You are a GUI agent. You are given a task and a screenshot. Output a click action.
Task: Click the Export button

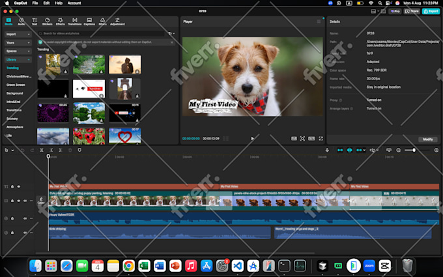pyautogui.click(x=431, y=11)
